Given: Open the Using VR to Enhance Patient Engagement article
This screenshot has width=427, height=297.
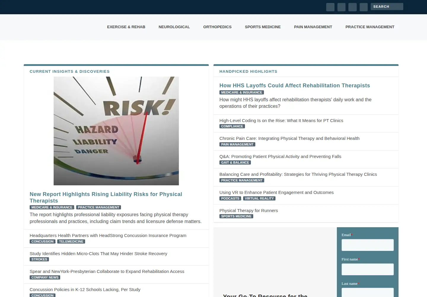Looking at the screenshot, I should (x=276, y=192).
